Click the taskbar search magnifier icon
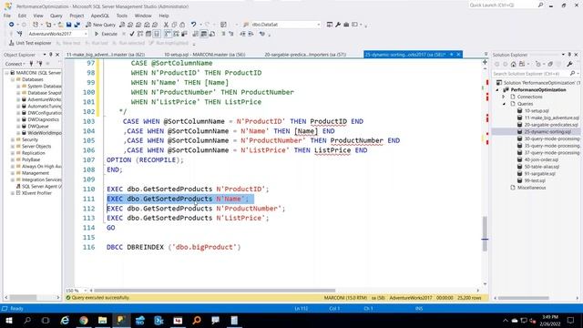 click(27, 320)
